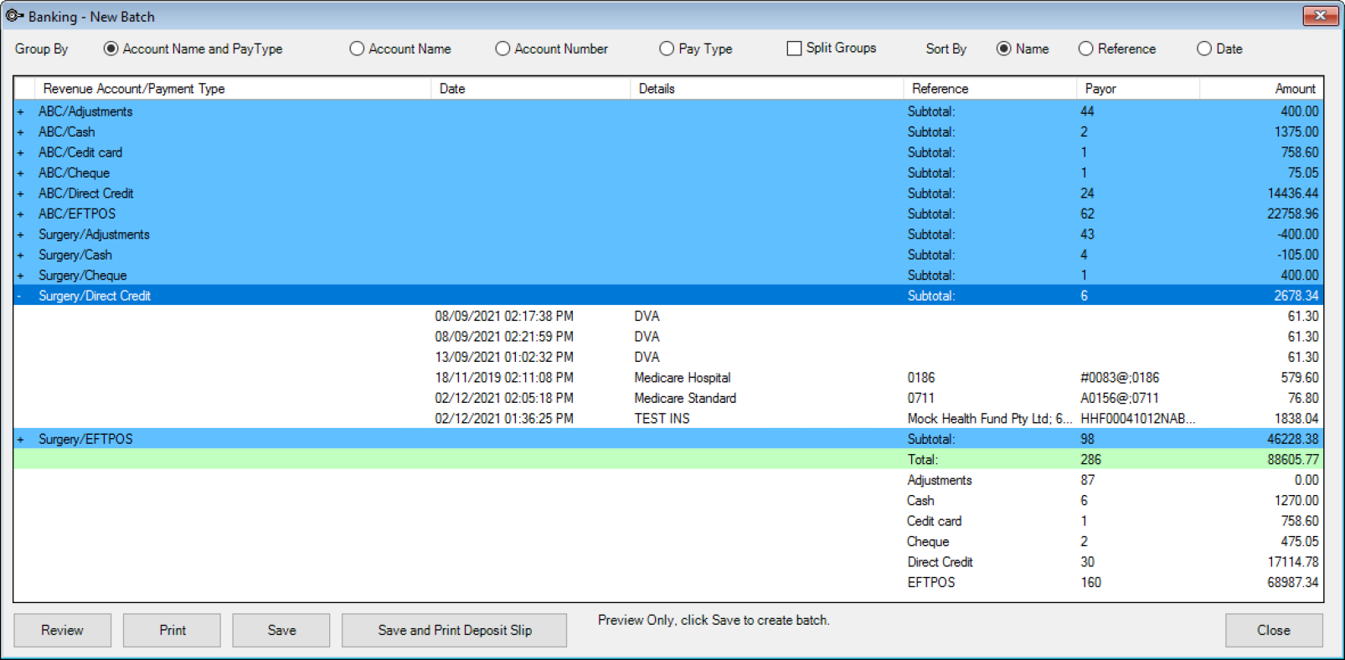Screen dimensions: 1345x660
Task: Click the Payor column header
Action: pos(1100,89)
